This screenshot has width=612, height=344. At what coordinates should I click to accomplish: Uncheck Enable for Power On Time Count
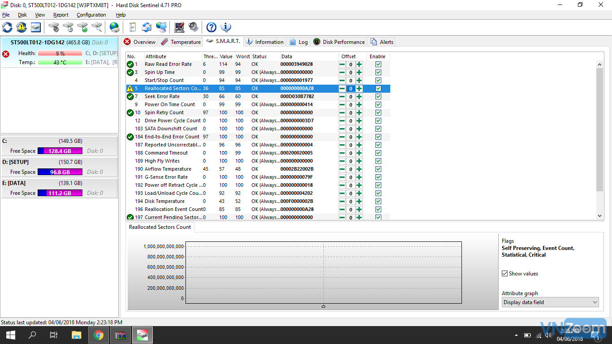pyautogui.click(x=378, y=104)
